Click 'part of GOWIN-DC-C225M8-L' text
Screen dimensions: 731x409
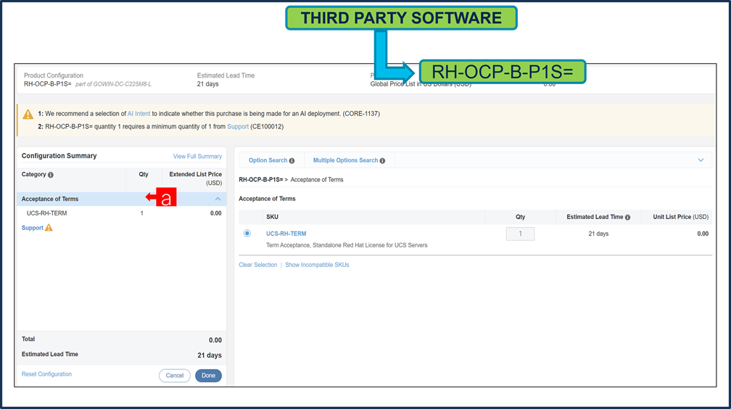pyautogui.click(x=113, y=84)
